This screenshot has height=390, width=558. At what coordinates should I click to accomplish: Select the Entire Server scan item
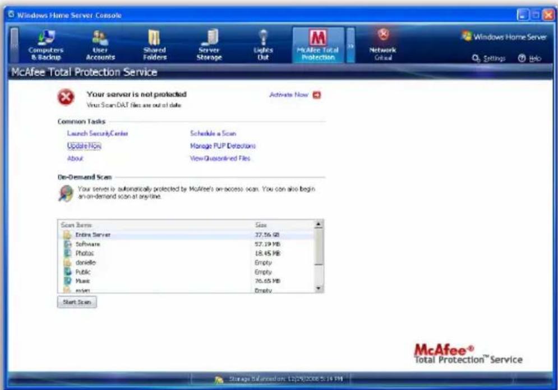[x=186, y=235]
